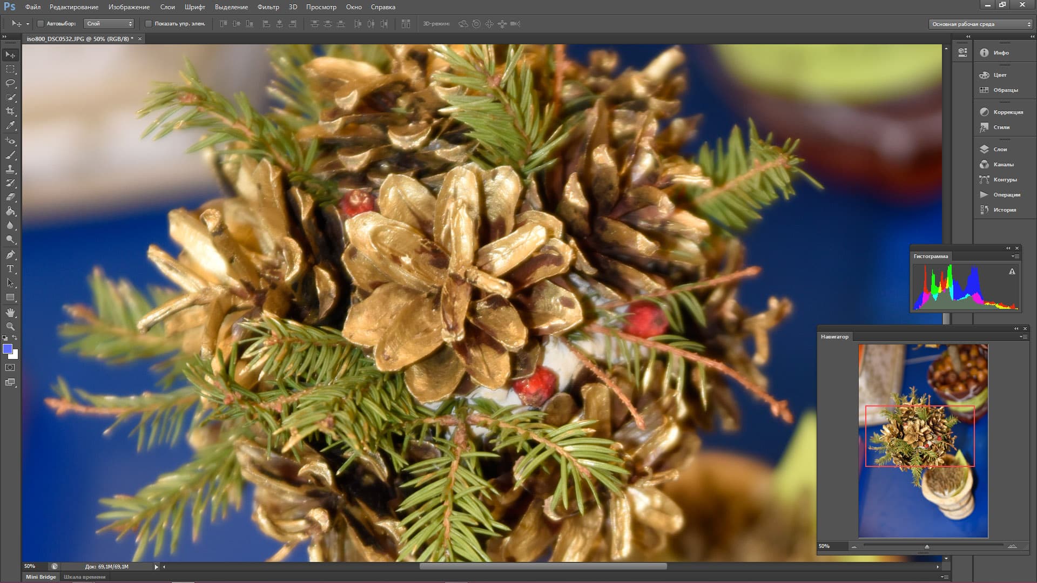Select the Lasso tool
This screenshot has width=1037, height=583.
click(x=10, y=83)
